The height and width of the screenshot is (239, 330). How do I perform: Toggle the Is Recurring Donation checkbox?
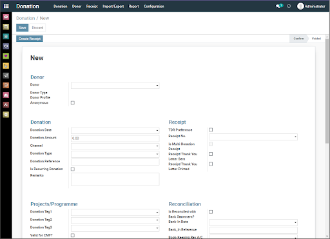pyautogui.click(x=73, y=169)
